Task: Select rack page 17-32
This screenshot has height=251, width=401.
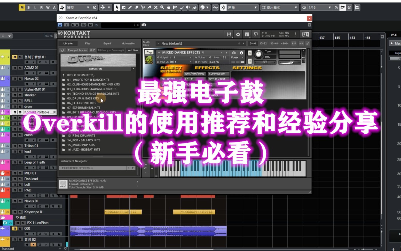Action: coord(263,43)
